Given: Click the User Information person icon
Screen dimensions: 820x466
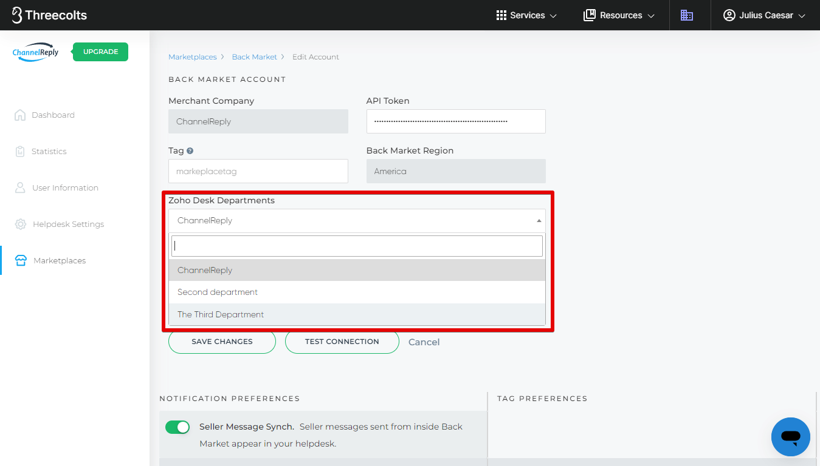Looking at the screenshot, I should tap(20, 187).
